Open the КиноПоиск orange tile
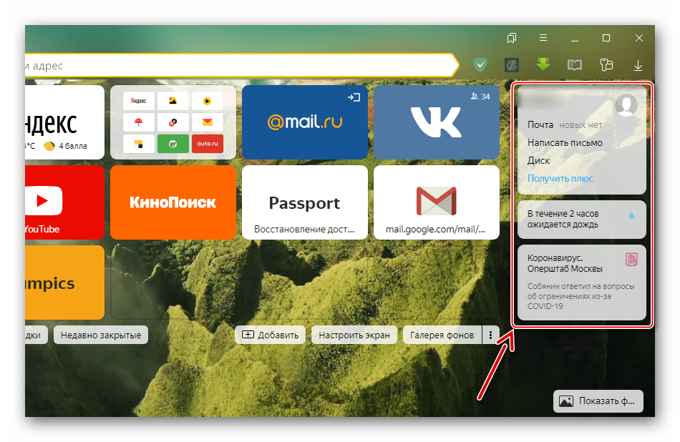 (173, 202)
